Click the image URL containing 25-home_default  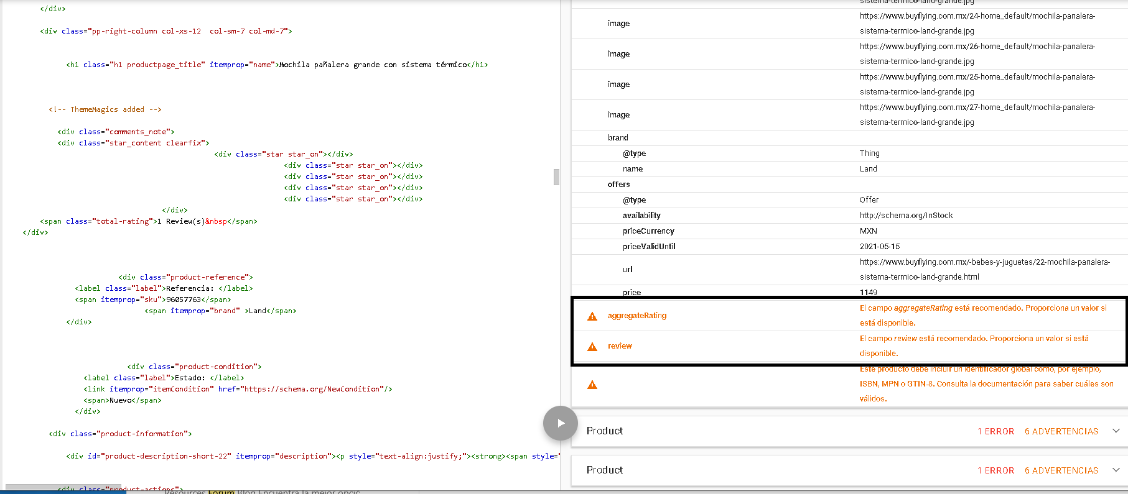[x=977, y=85]
